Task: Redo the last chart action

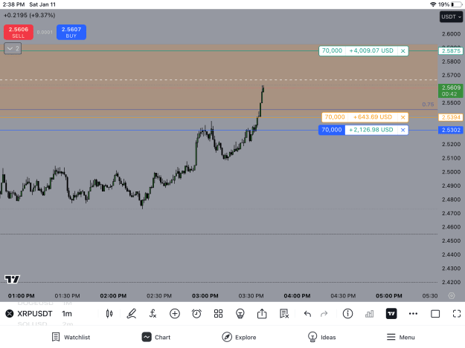Action: pos(324,314)
